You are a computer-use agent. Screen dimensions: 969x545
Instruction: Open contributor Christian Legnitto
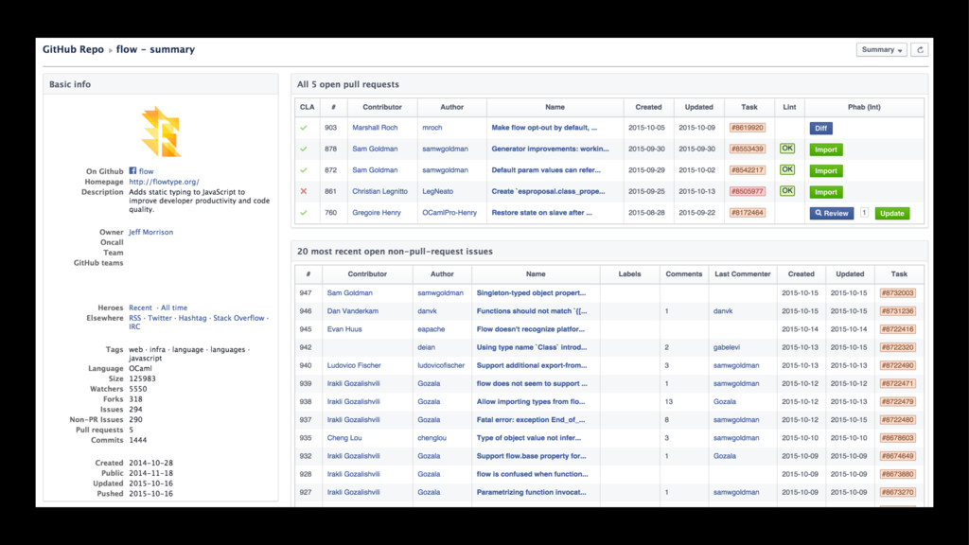coord(379,191)
